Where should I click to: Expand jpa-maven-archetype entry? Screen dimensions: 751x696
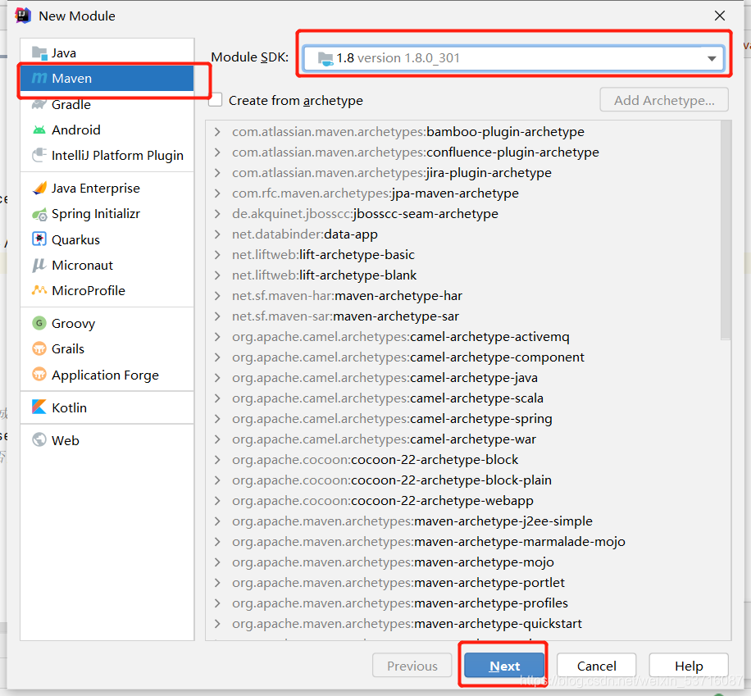point(217,193)
